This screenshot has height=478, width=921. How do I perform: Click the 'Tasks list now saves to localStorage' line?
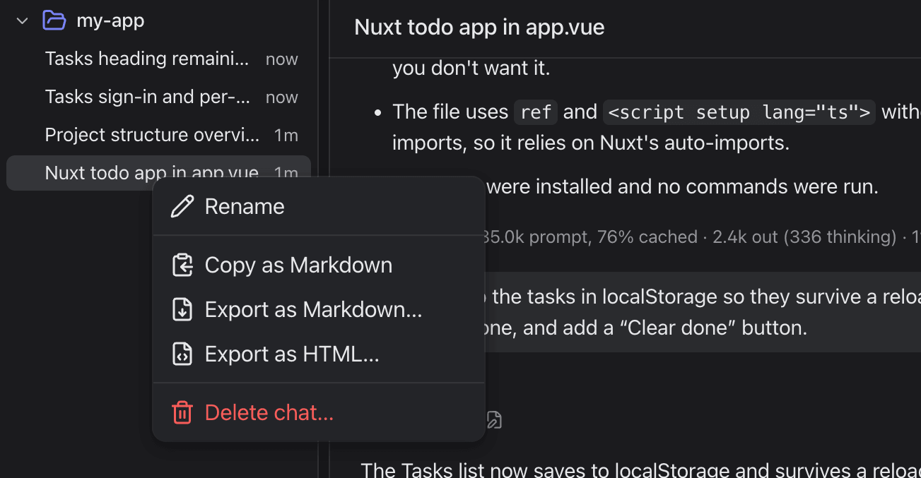tap(640, 470)
